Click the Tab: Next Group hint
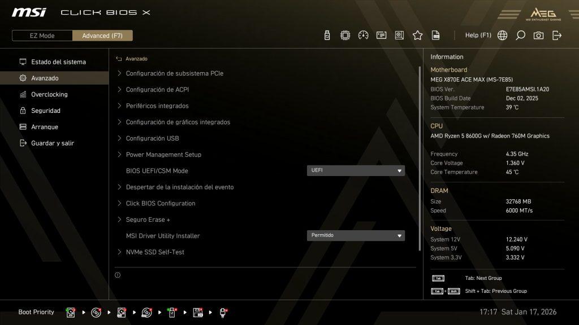579x325 pixels. coord(483,278)
